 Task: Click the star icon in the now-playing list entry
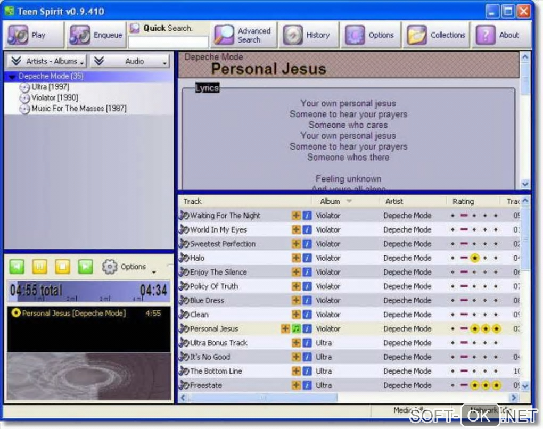coord(15,313)
